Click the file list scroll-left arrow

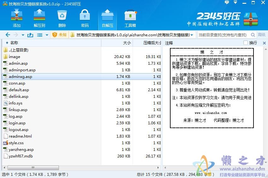4,168
